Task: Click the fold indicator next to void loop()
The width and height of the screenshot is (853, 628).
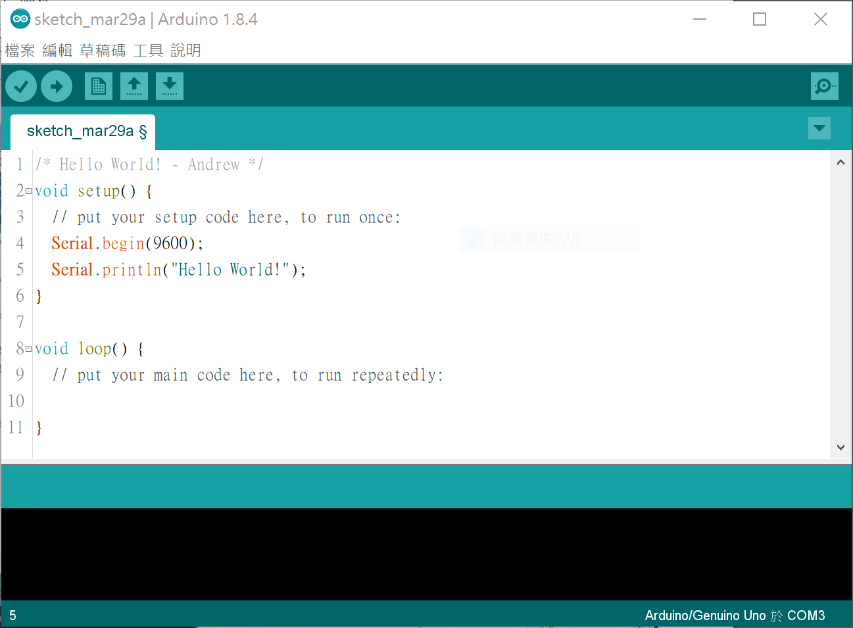Action: tap(28, 348)
